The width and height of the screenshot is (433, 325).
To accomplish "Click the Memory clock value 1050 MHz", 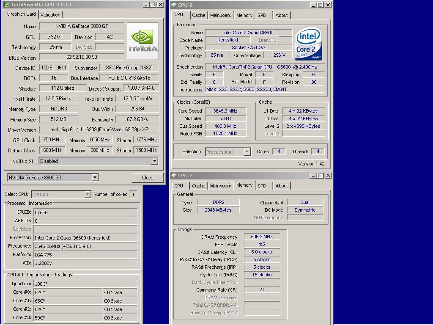I will pyautogui.click(x=99, y=140).
